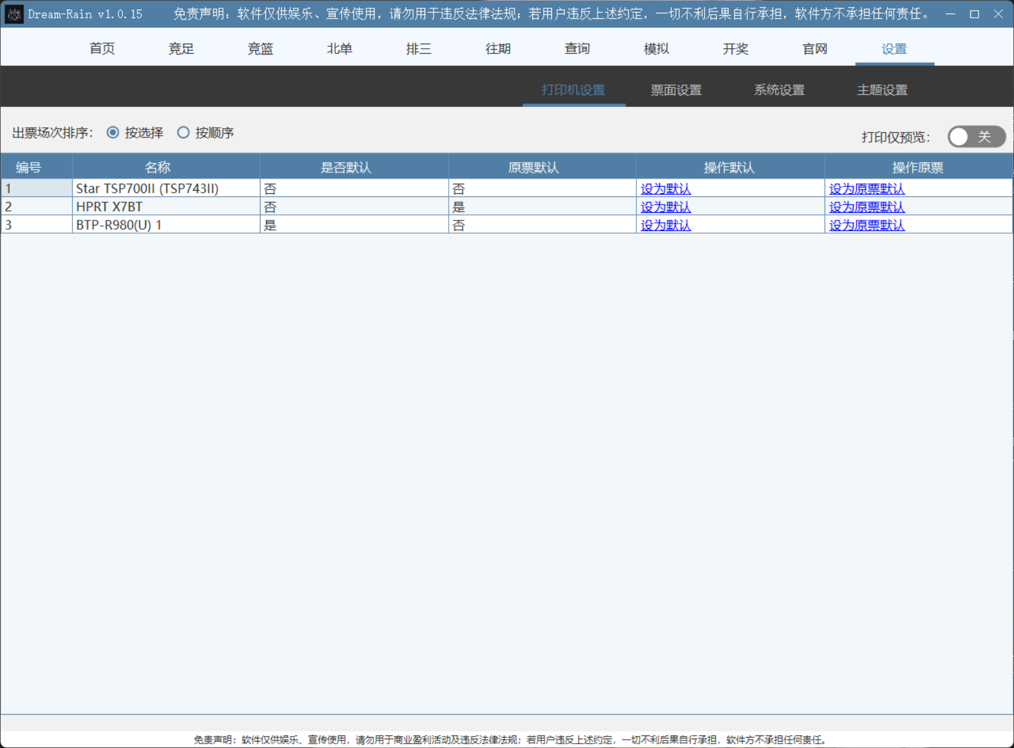The width and height of the screenshot is (1014, 748).
Task: Click the Dream-Rain app icon in title bar
Action: (14, 14)
